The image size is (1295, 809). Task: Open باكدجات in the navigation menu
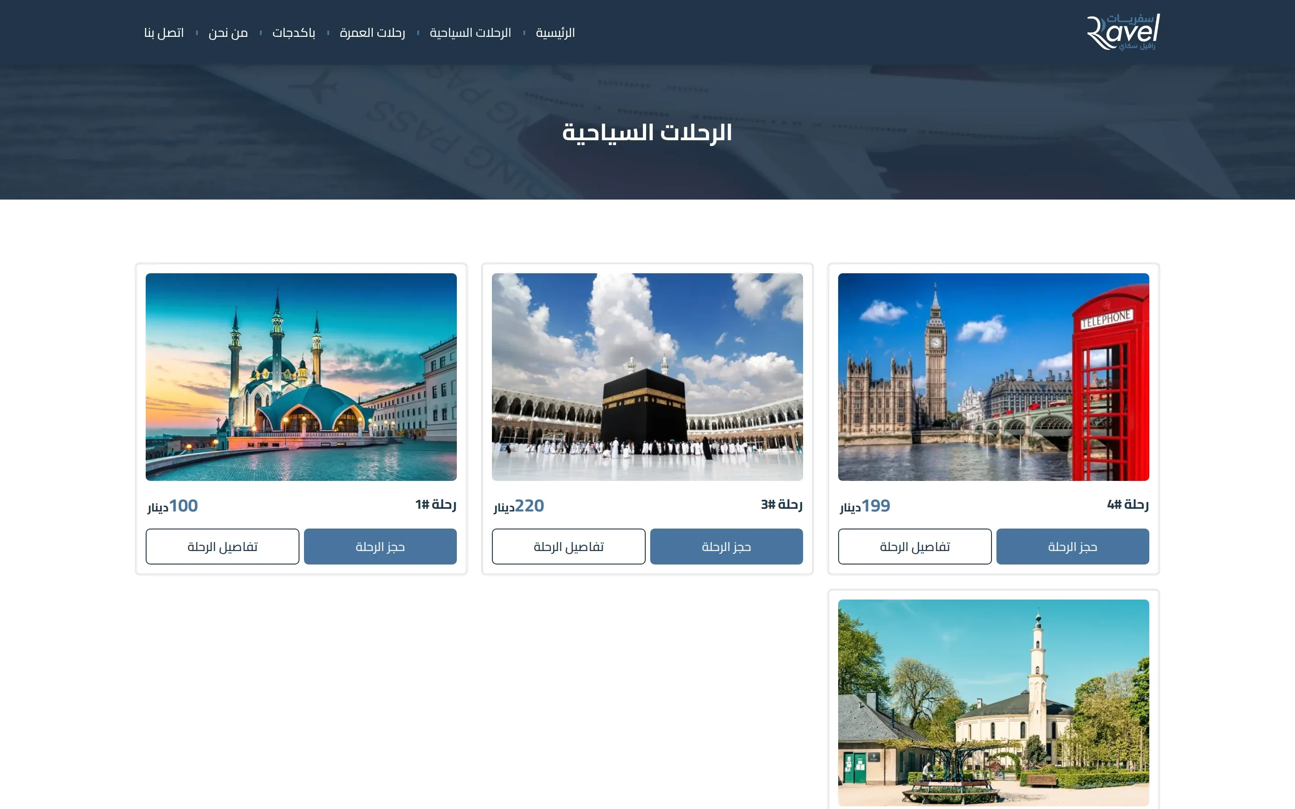click(294, 33)
